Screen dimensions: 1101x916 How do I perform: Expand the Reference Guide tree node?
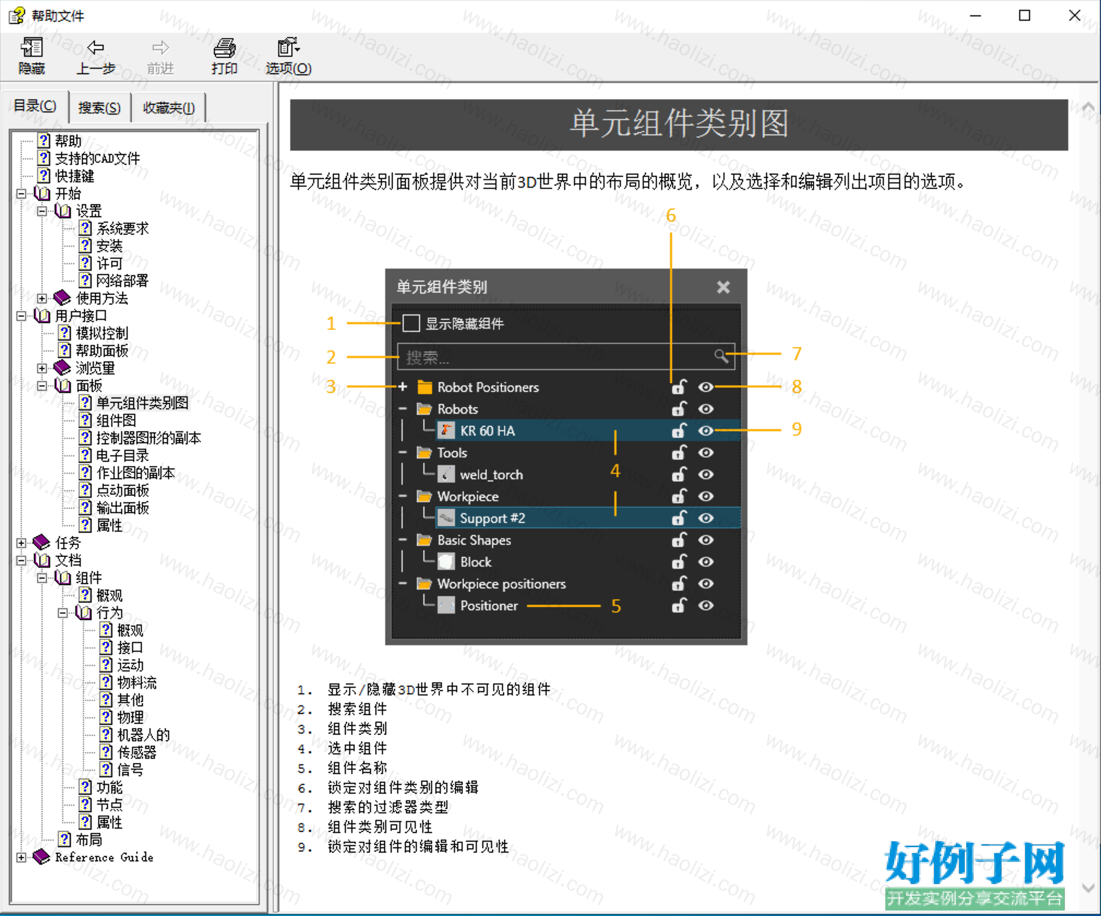(x=21, y=857)
